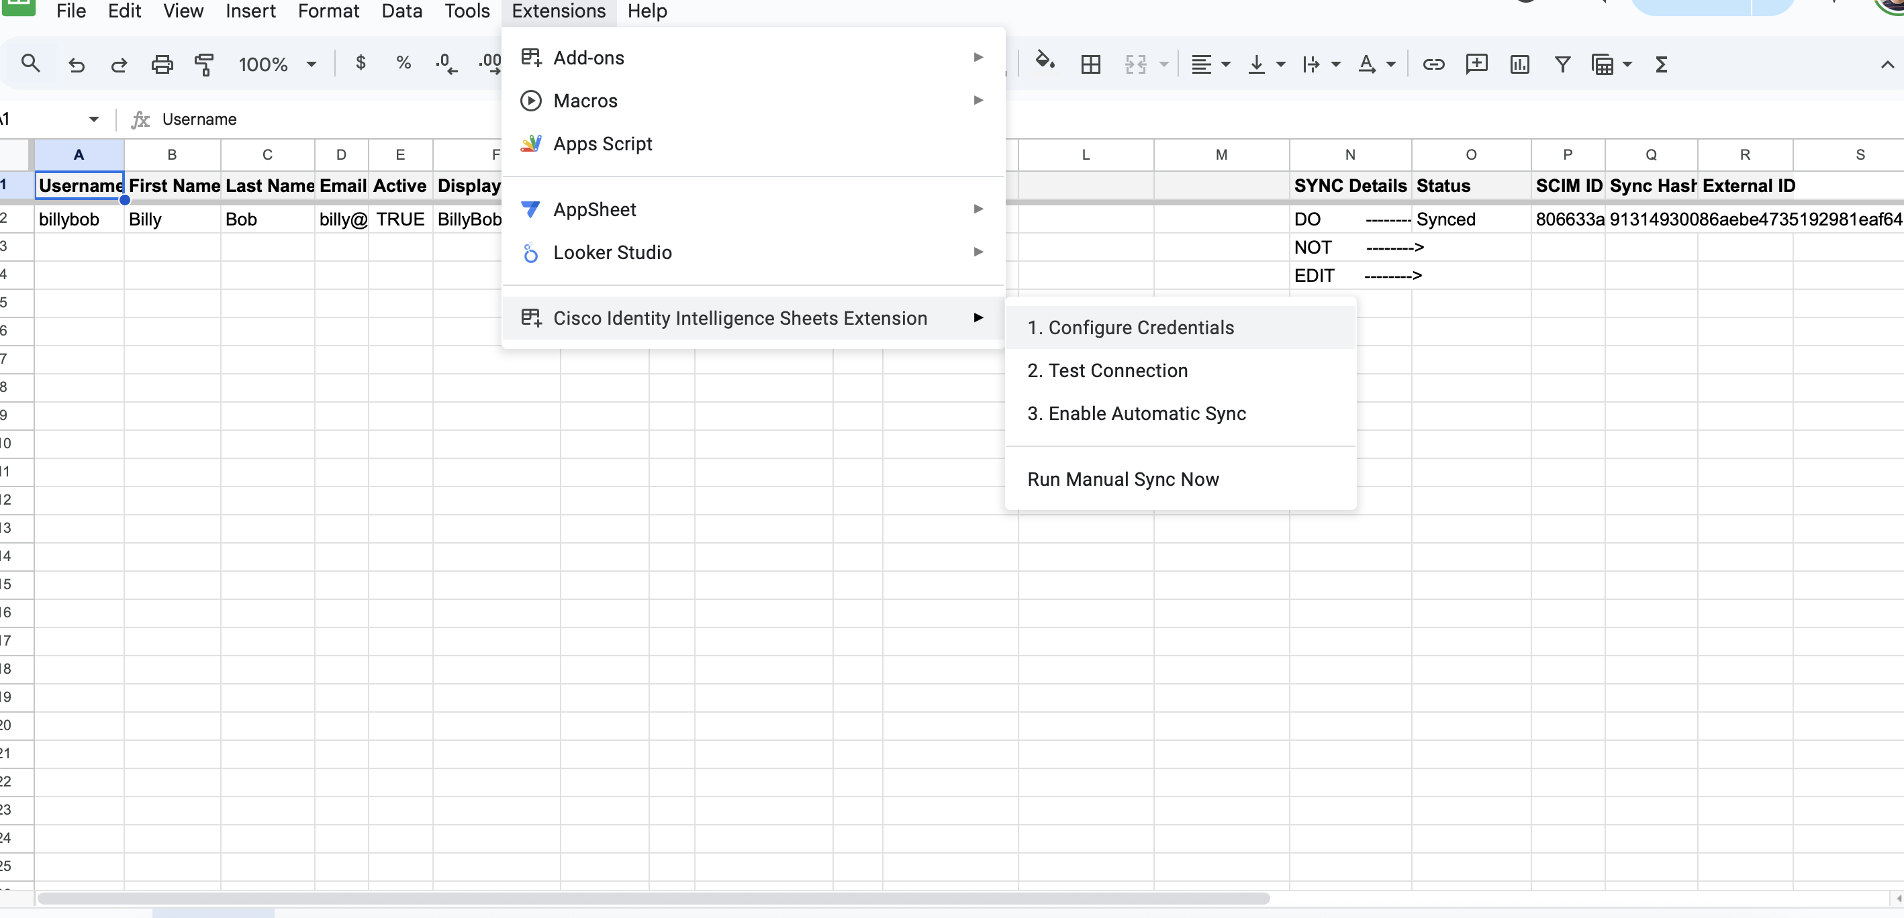This screenshot has width=1904, height=918.
Task: Collapse the toolbar with the chevron-up arrow
Action: pos(1887,65)
